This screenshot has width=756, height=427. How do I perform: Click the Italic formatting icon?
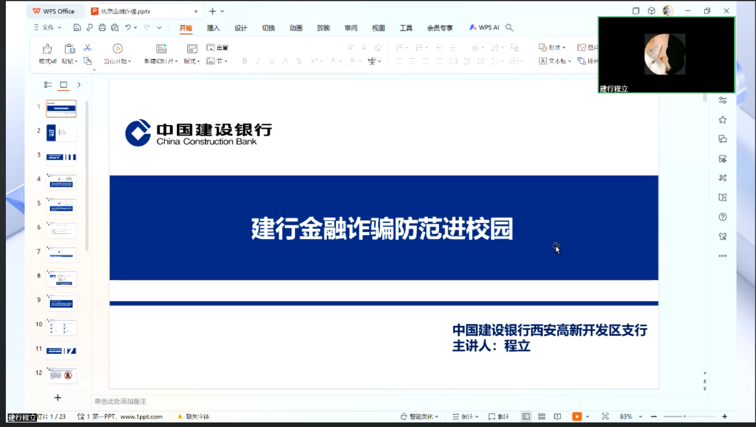(x=258, y=61)
